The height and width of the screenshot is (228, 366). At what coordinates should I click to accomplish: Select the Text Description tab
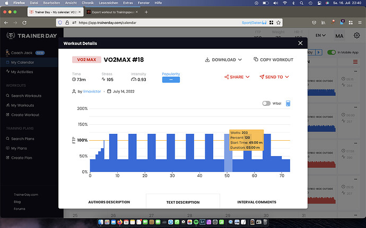pos(183,202)
